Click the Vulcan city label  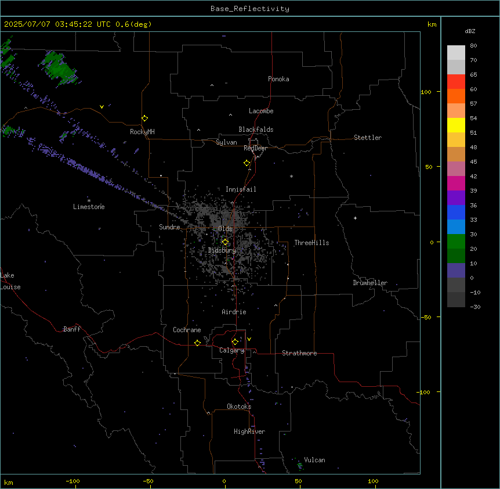pyautogui.click(x=314, y=460)
